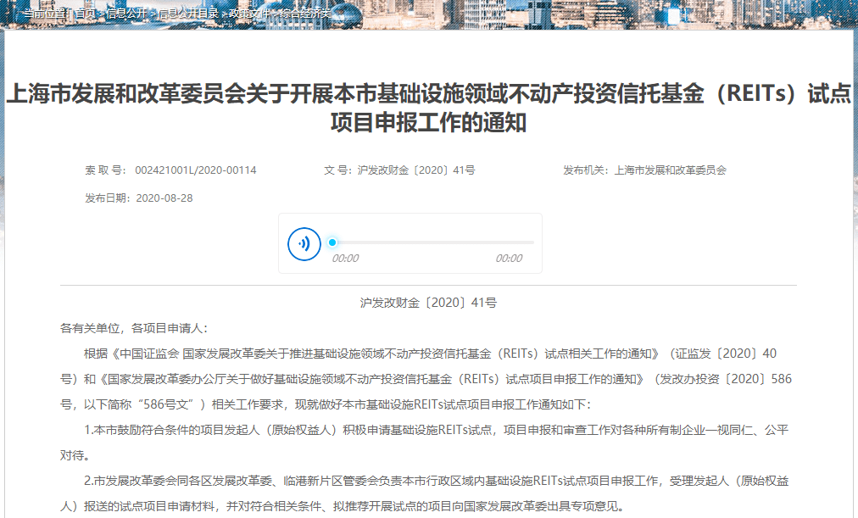
Task: Click the elapsed time 00:00 label
Action: point(345,259)
